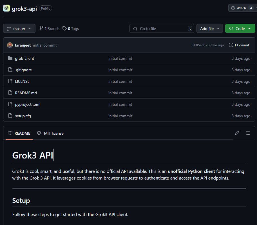Click the branch icon next to 1 Branch
Image resolution: width=257 pixels, height=225 pixels.
[x=41, y=29]
